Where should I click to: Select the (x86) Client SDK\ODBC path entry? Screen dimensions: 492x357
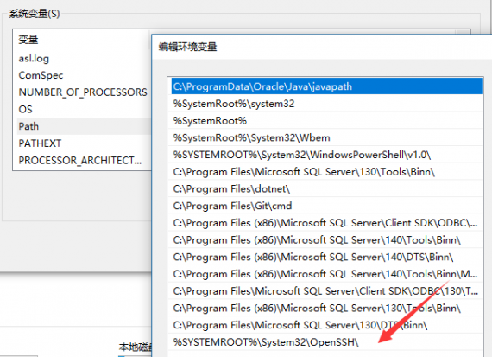pos(326,223)
